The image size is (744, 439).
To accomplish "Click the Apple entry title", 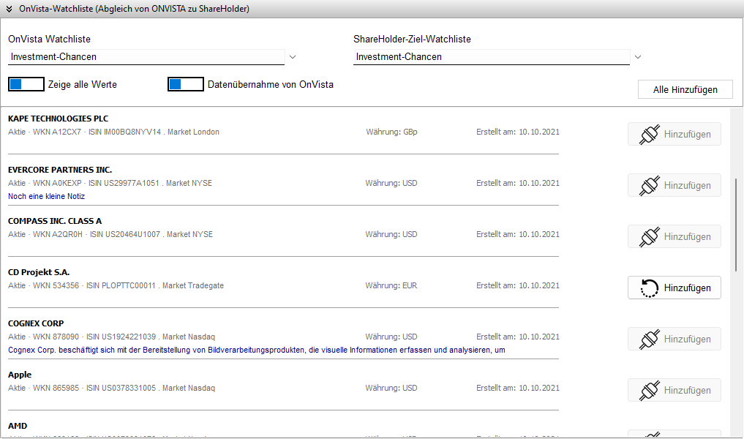I will (x=20, y=375).
